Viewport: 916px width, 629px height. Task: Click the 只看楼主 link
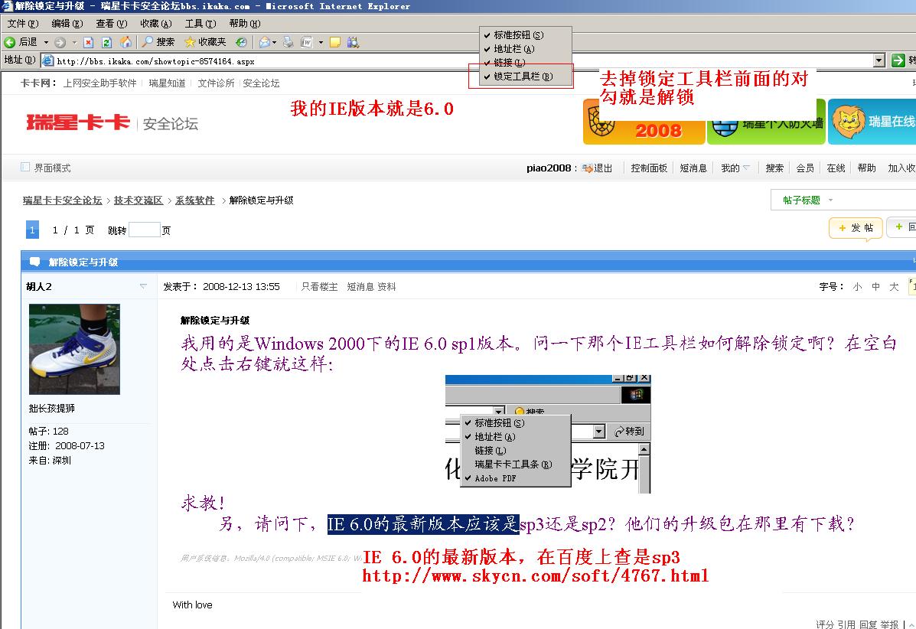(320, 287)
